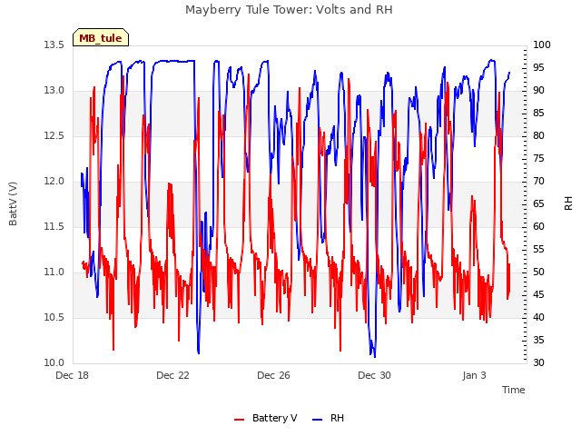Click the blue RH legend swatch
The image size is (581, 436).
tap(318, 420)
